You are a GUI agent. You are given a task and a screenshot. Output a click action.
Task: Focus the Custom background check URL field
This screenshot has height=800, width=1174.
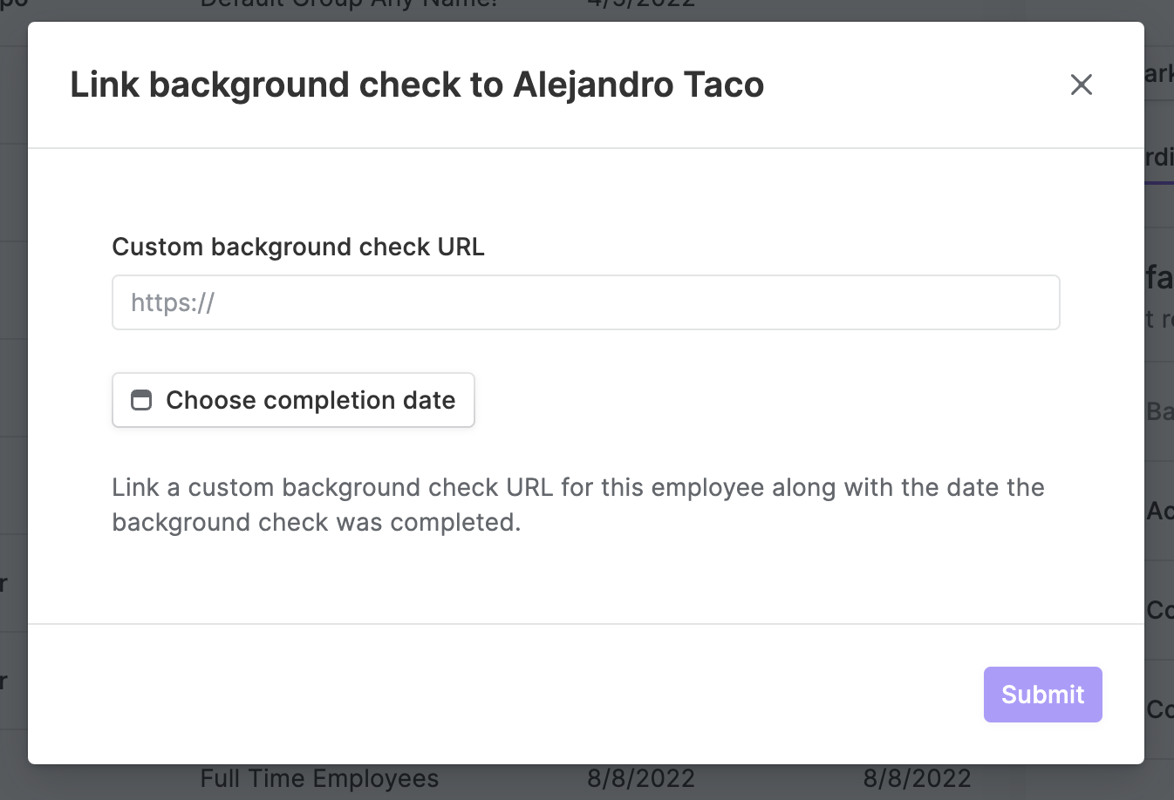point(586,302)
